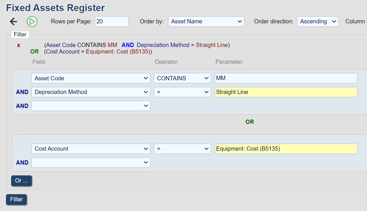
Task: Open the CONTAINS operator dropdown
Action: pyautogui.click(x=182, y=78)
